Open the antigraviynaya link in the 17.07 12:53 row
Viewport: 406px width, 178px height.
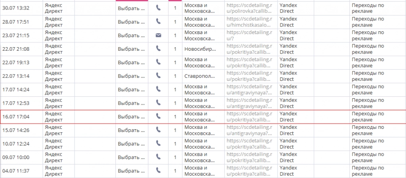tap(250, 103)
